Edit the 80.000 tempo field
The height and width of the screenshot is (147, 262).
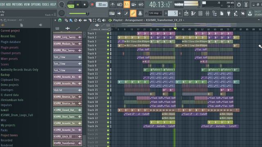click(x=102, y=4)
